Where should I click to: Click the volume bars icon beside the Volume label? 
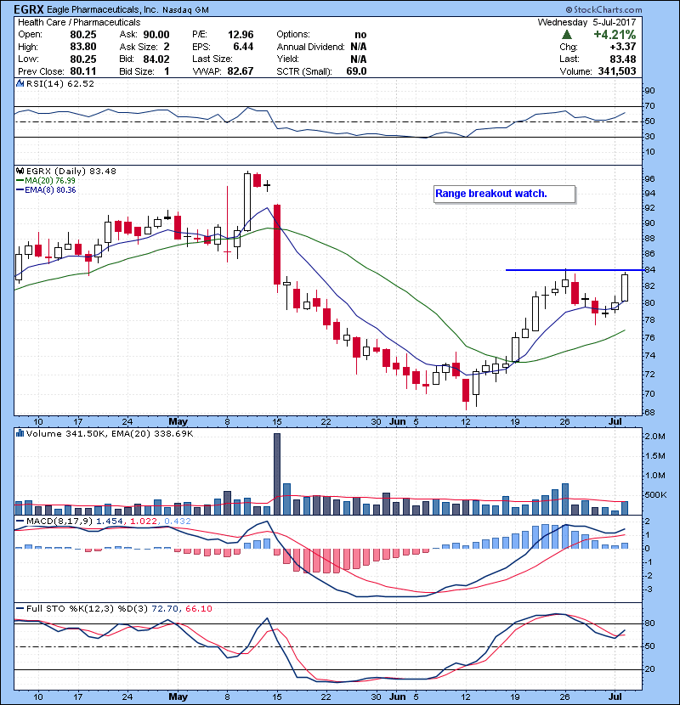tap(20, 434)
